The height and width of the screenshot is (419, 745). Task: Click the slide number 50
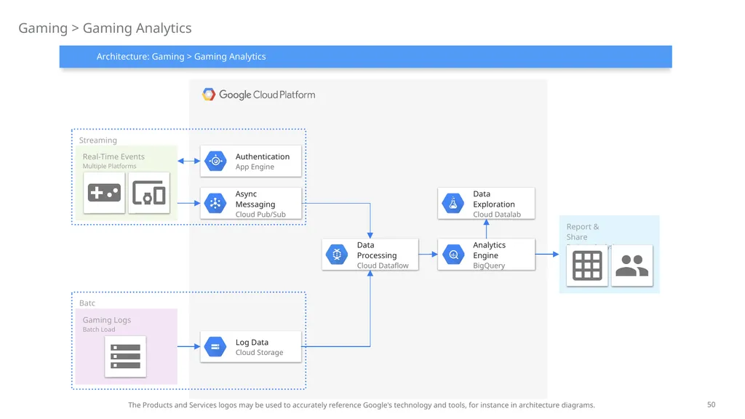(711, 404)
